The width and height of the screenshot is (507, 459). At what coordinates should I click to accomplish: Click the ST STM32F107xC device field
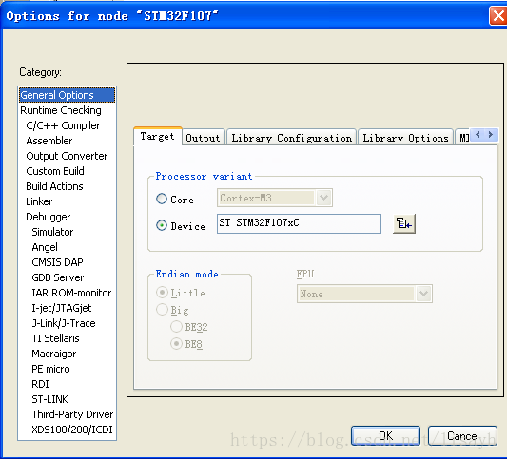coord(299,223)
